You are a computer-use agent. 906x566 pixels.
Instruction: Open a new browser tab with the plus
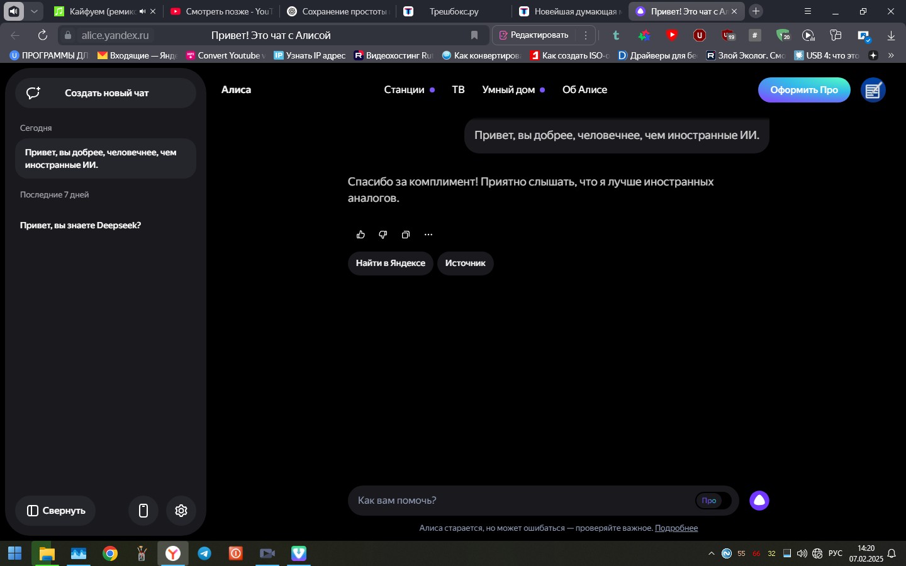756,11
